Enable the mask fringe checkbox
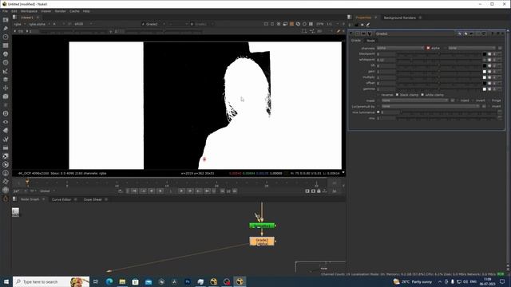 [489, 100]
